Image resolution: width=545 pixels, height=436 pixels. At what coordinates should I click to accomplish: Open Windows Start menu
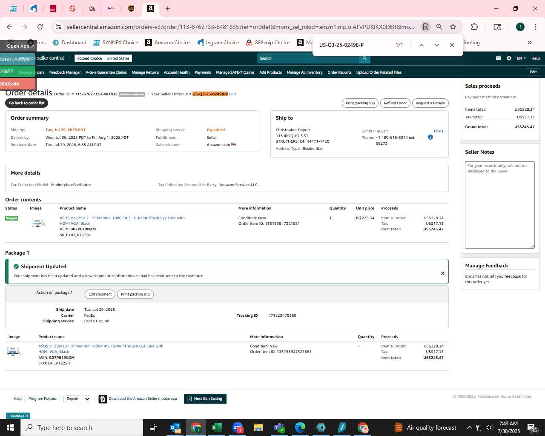(10, 427)
